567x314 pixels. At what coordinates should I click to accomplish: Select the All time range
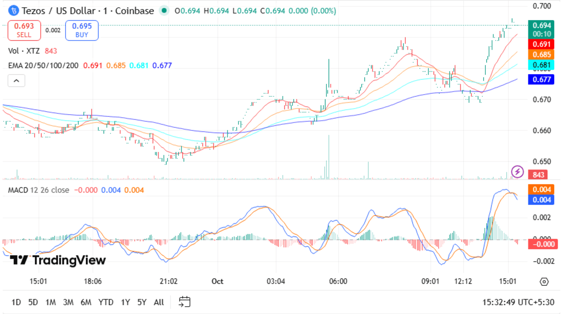tap(159, 302)
